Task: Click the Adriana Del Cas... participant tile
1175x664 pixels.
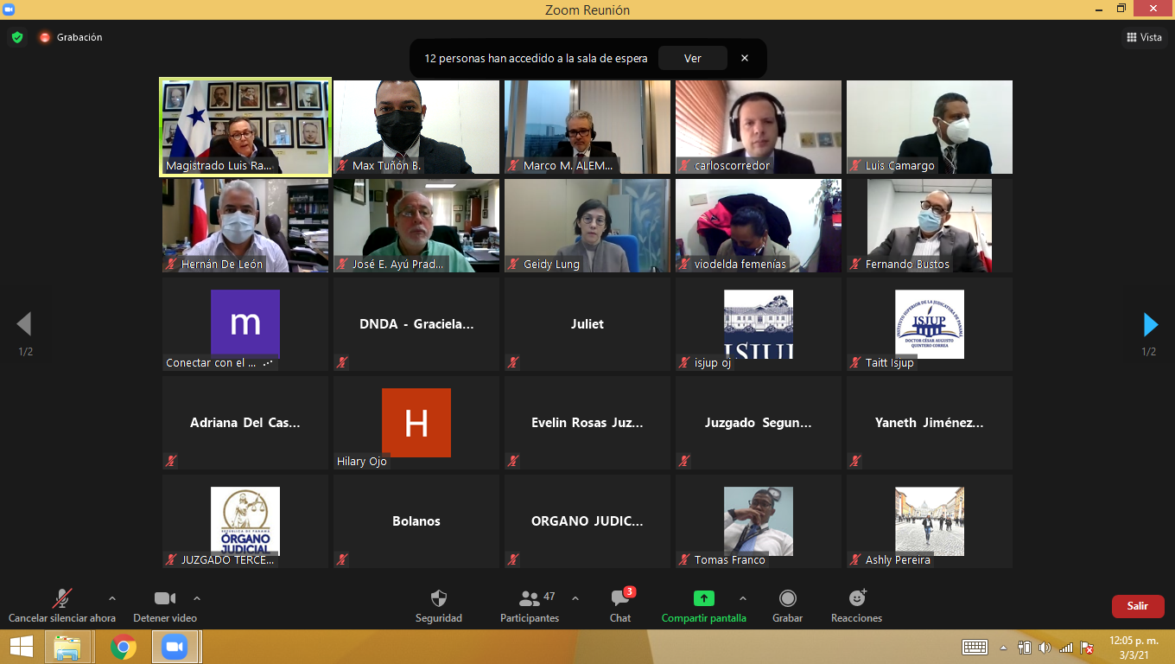Action: pyautogui.click(x=245, y=423)
